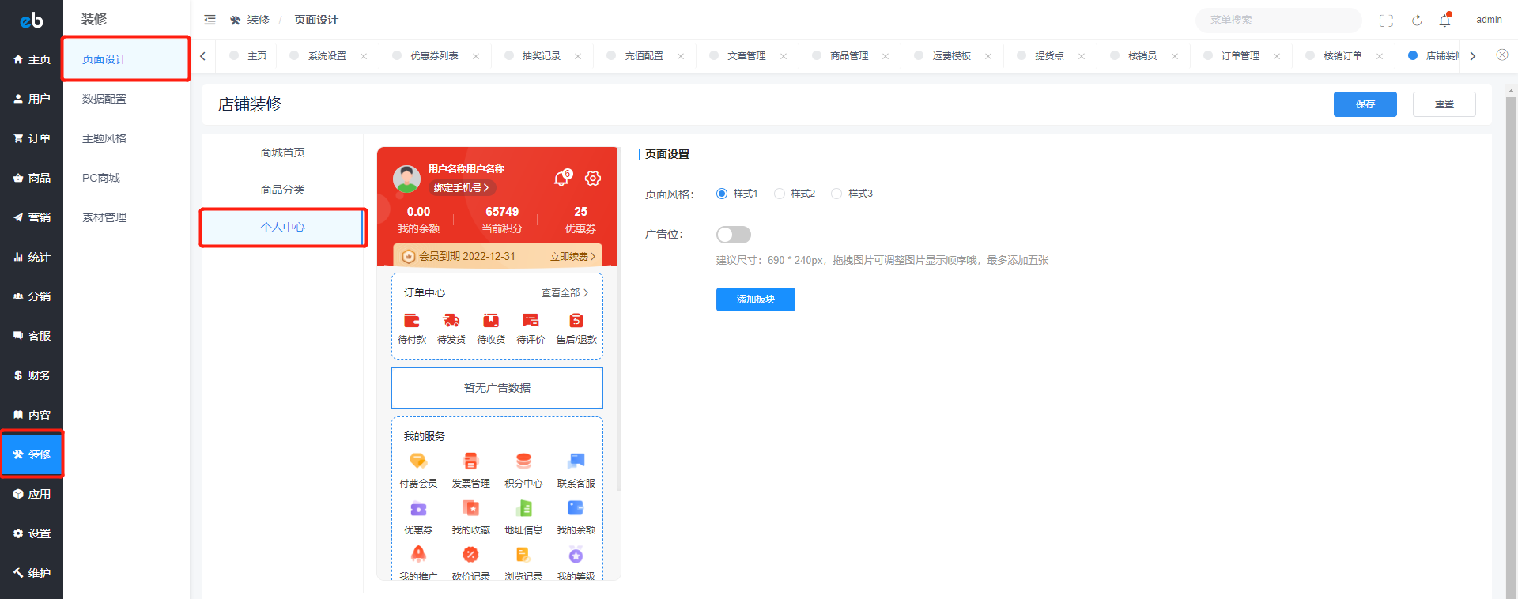Click the 待付款 order icon
1518x599 pixels.
tap(412, 320)
